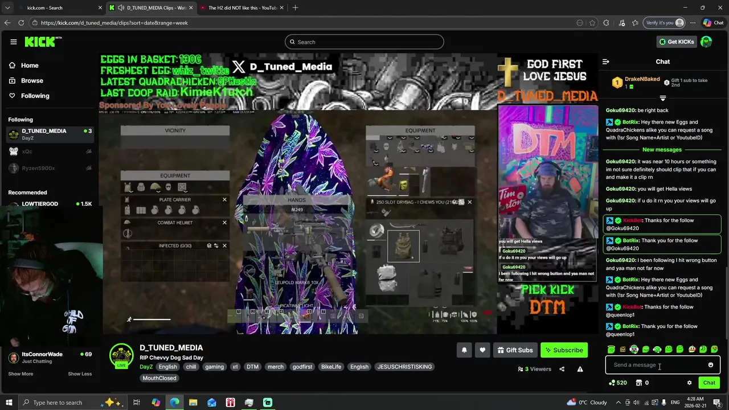Collapse the chat panel arrow icon
The height and width of the screenshot is (410, 729).
(606, 61)
